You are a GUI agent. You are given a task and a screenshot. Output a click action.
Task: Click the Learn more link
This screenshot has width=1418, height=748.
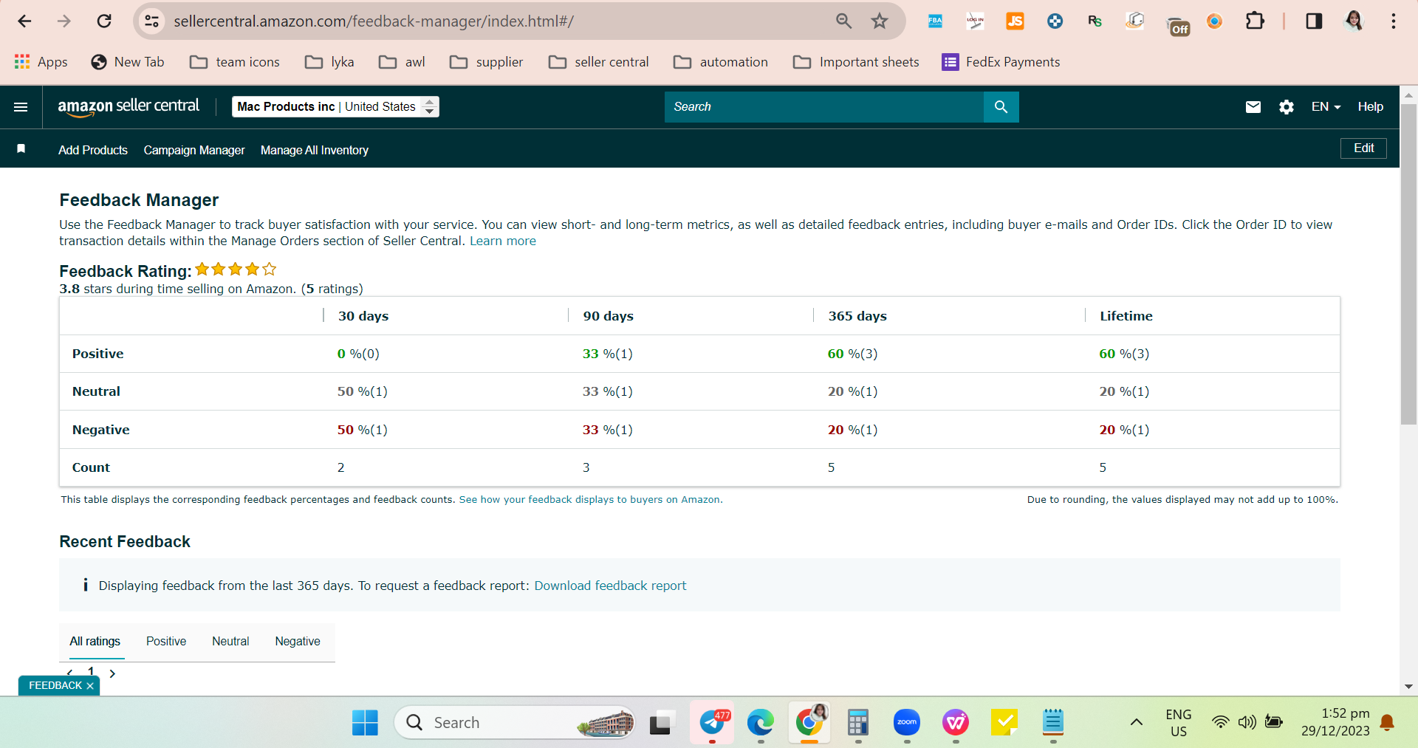(503, 241)
